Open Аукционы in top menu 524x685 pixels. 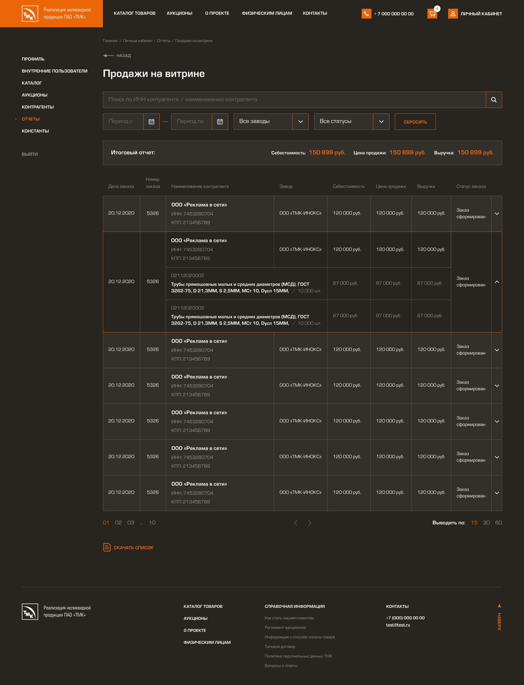179,13
